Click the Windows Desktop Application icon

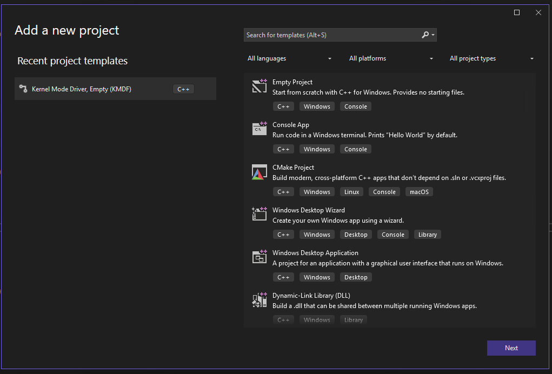pyautogui.click(x=259, y=257)
